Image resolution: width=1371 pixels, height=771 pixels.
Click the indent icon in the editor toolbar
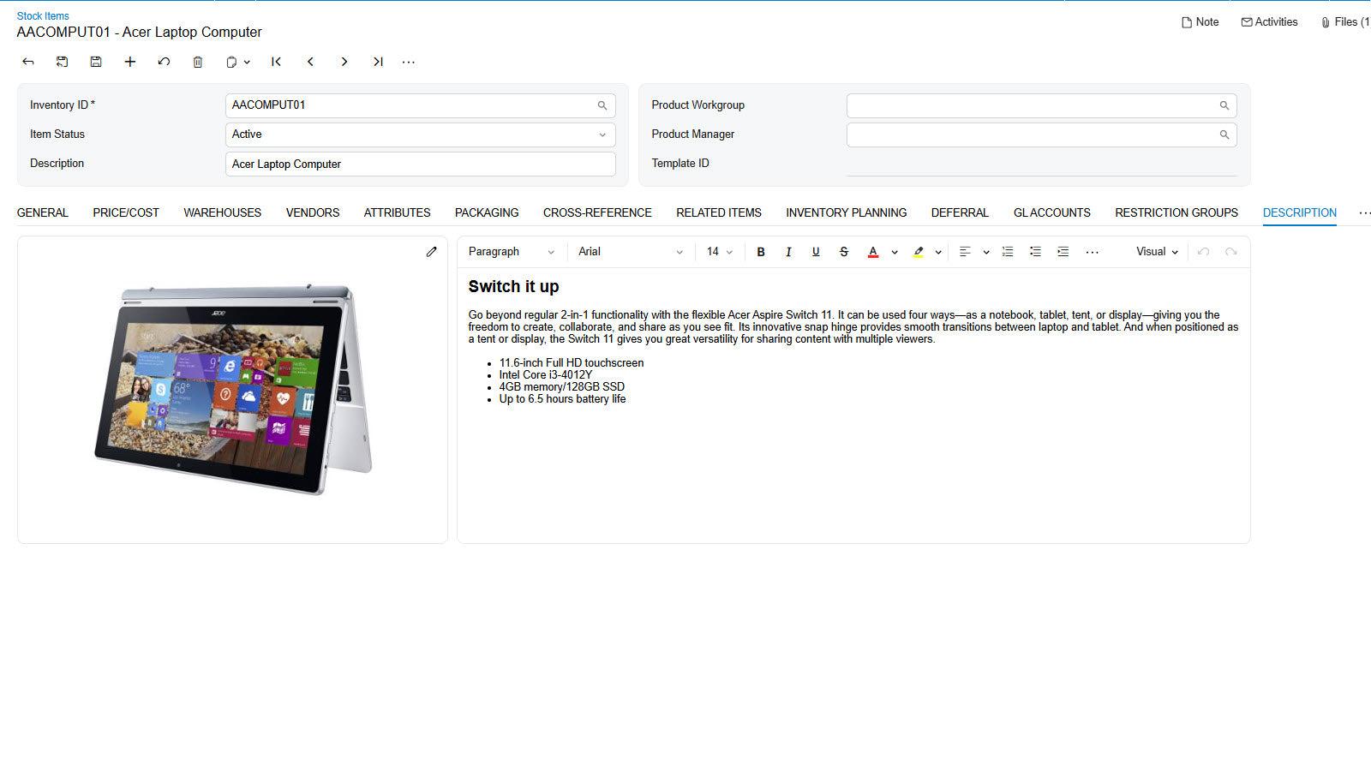point(1063,252)
